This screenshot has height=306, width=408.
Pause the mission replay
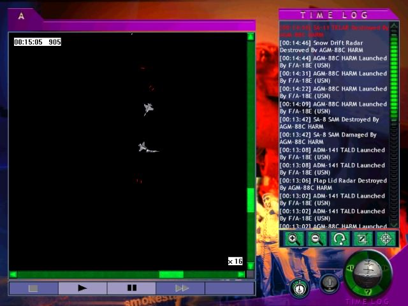(131, 288)
